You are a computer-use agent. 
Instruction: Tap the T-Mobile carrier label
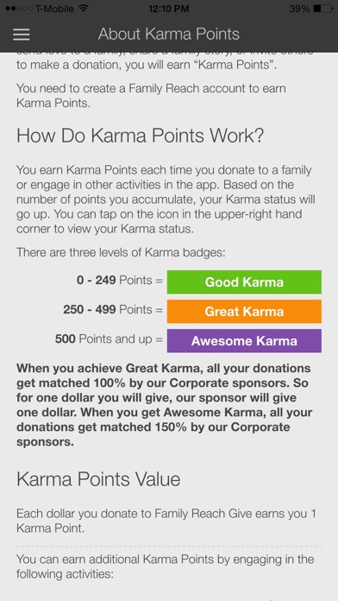pos(54,9)
